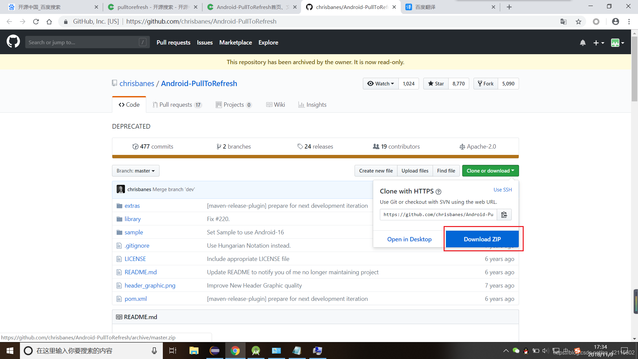View the 24 releases
Screen dimensions: 638x359
pos(315,147)
